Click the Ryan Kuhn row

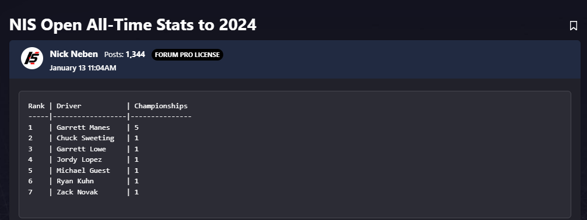coord(83,181)
